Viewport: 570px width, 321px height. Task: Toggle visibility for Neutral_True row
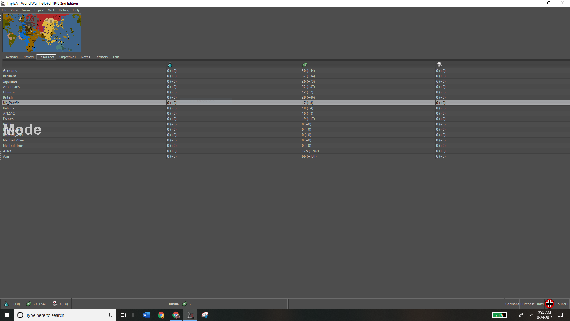pos(13,145)
